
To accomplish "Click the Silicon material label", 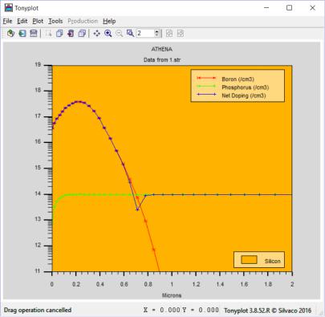I will pos(273,261).
